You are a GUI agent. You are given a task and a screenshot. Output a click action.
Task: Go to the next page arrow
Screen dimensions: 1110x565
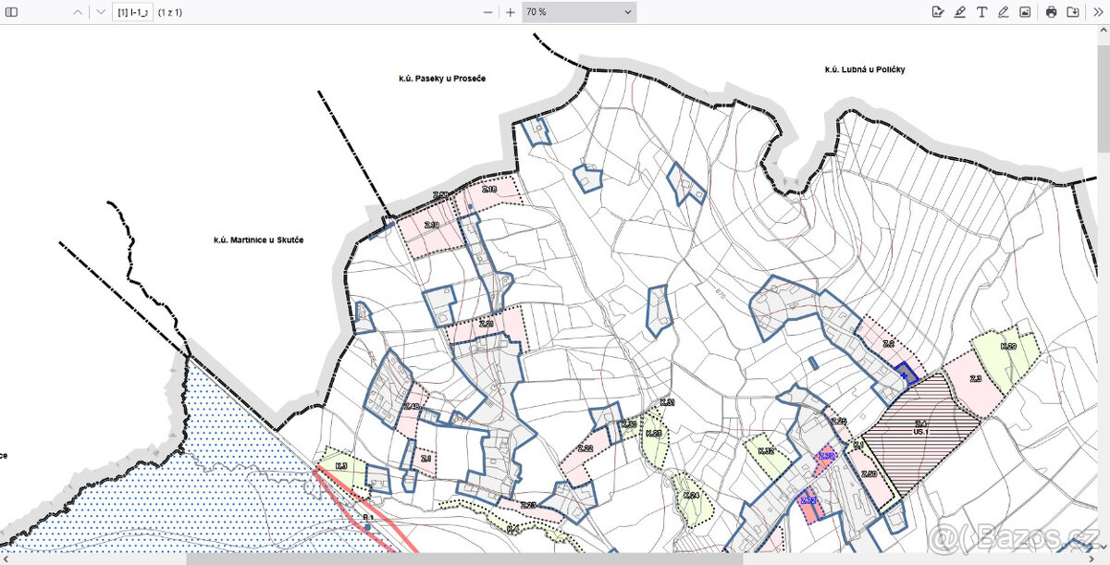tap(101, 12)
